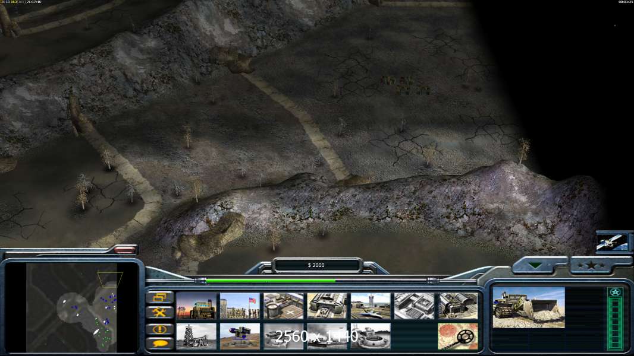Open the chat speech bubble button
Viewport: 634px width, 356px height.
[x=160, y=344]
